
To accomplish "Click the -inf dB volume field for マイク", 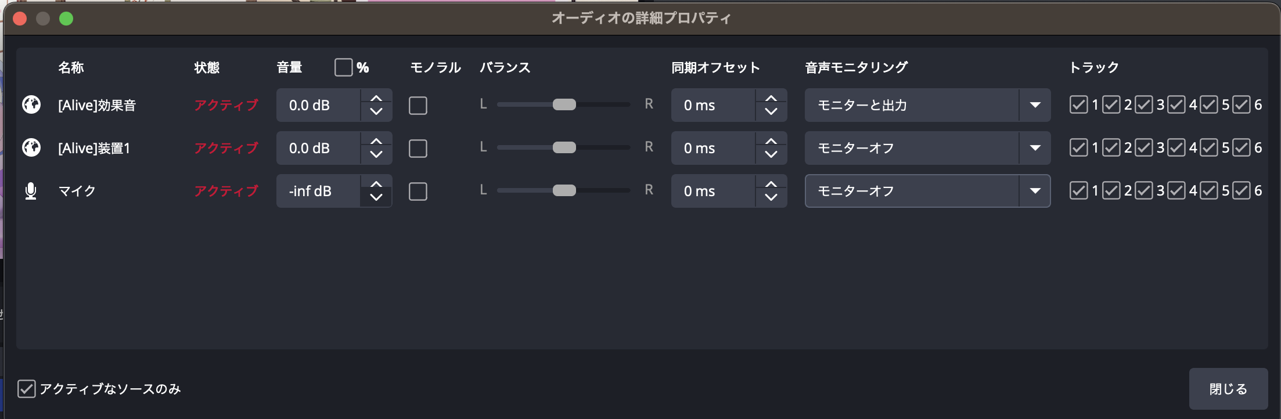I will (318, 191).
